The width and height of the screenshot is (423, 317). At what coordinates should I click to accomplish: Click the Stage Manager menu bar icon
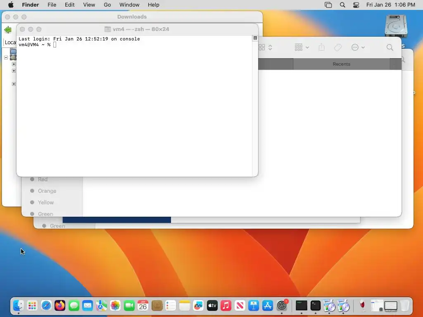coord(328,5)
